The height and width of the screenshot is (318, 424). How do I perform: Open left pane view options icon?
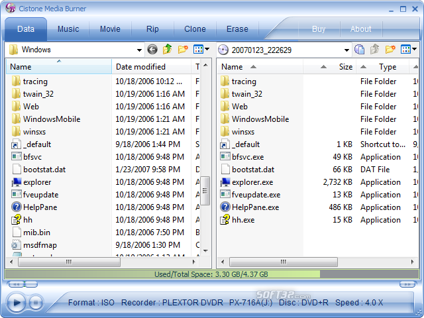[198, 50]
